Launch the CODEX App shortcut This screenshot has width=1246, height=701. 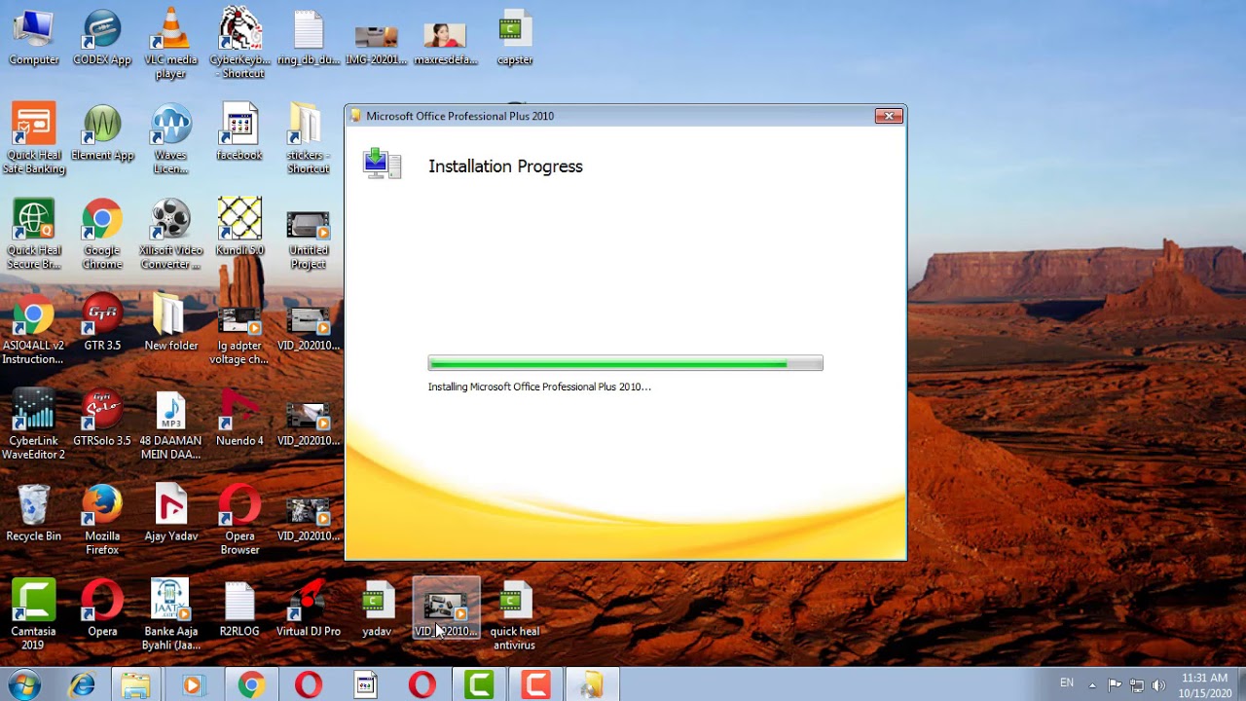[102, 37]
